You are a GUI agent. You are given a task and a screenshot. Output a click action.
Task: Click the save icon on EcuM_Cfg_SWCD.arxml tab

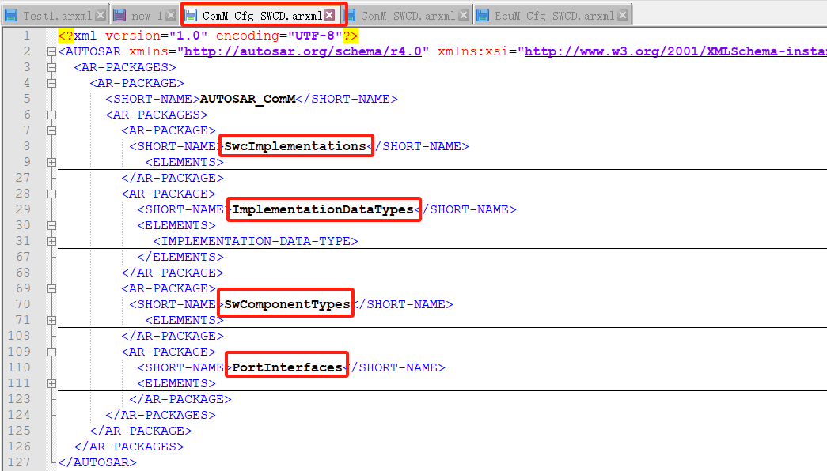(483, 15)
